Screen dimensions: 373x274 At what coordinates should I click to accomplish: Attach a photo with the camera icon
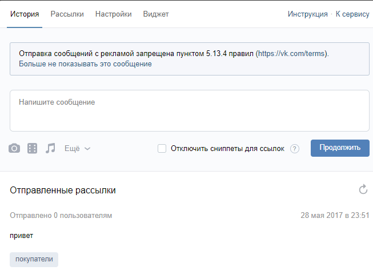14,148
